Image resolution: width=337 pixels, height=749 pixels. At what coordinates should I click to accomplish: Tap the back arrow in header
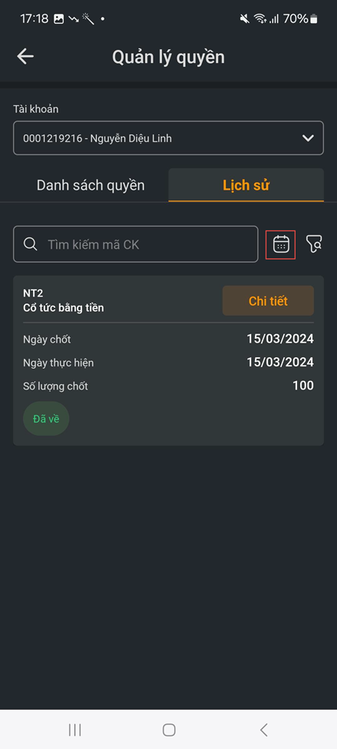25,57
